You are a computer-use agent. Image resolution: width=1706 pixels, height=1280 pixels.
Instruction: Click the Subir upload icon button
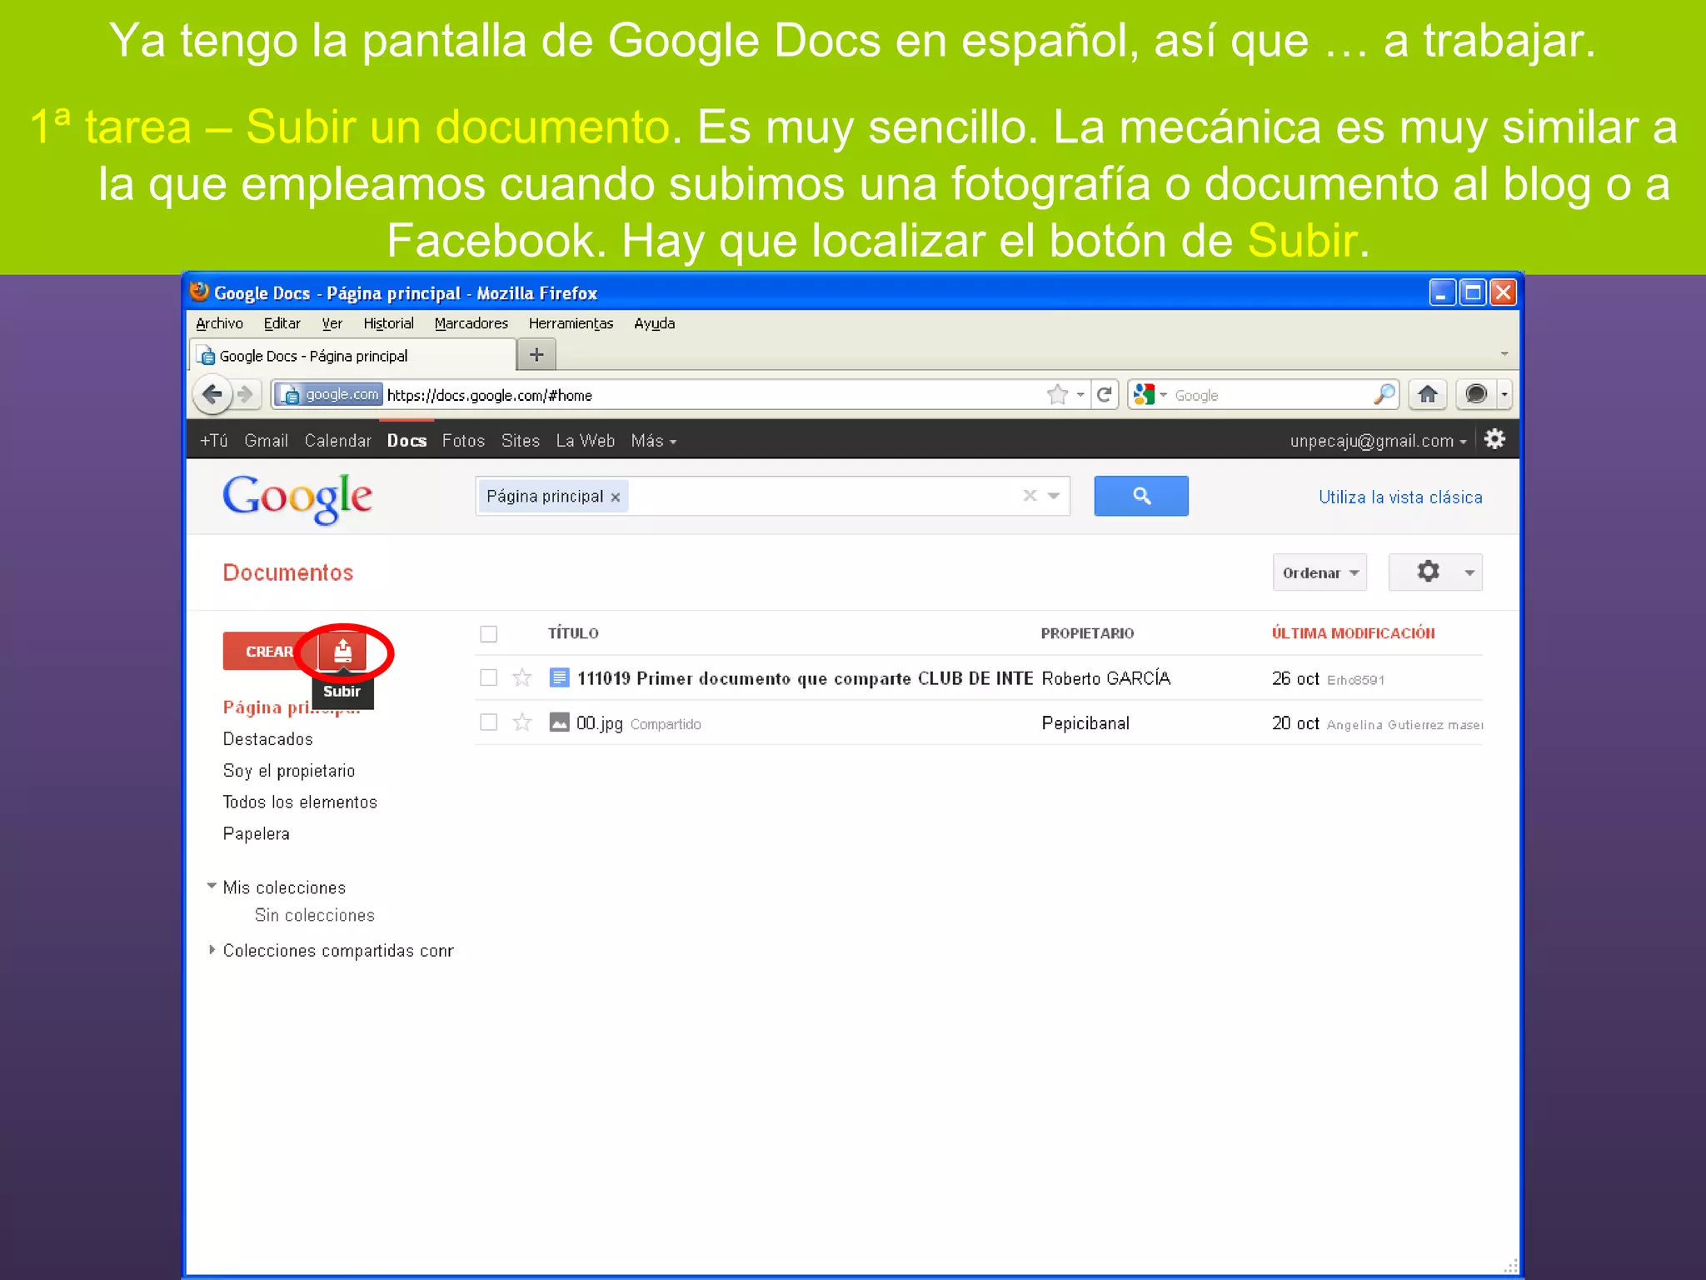(342, 651)
